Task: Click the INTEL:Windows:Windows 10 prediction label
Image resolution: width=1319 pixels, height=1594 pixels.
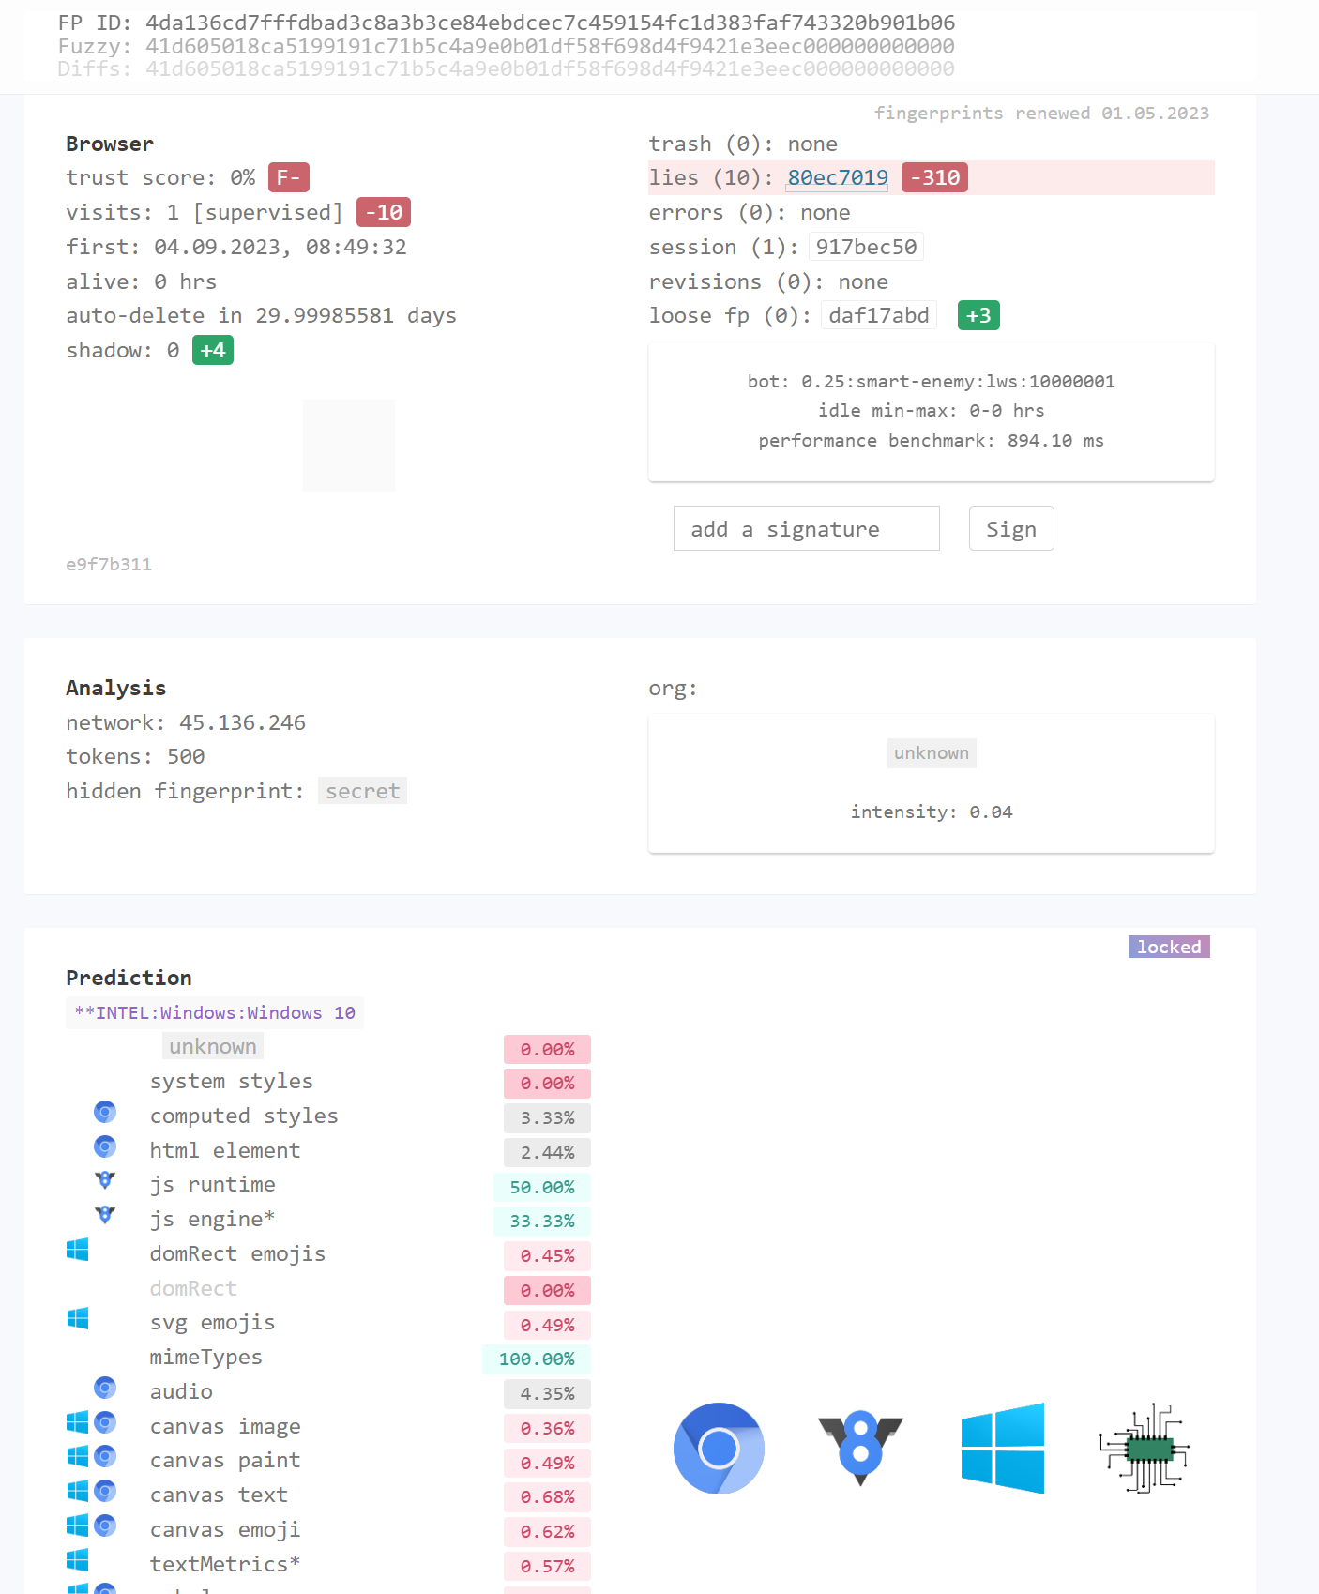Action: click(215, 1013)
